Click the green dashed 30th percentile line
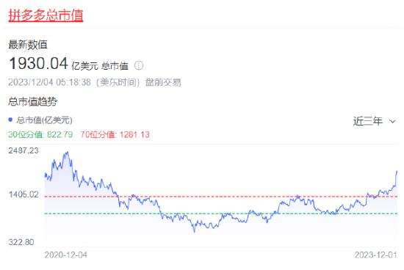This screenshot has height=270, width=404. tap(220, 214)
